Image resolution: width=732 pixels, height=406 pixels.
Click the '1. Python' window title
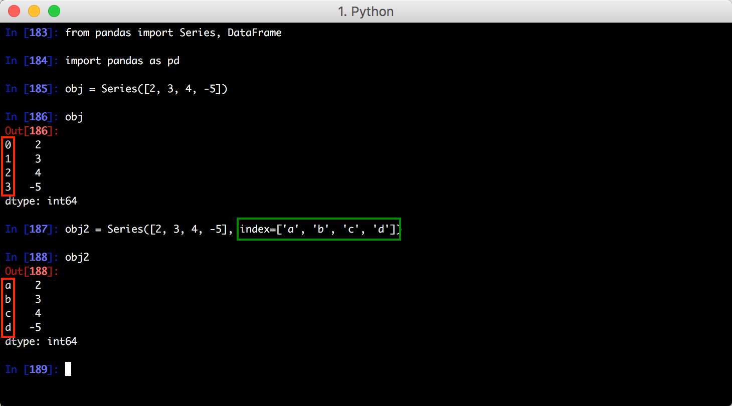point(365,11)
